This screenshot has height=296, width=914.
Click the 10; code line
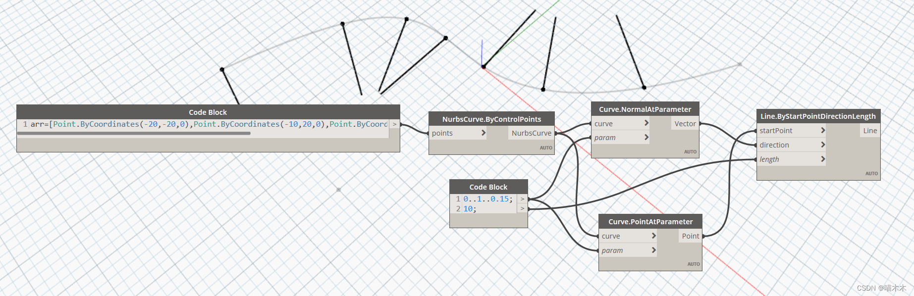point(470,208)
